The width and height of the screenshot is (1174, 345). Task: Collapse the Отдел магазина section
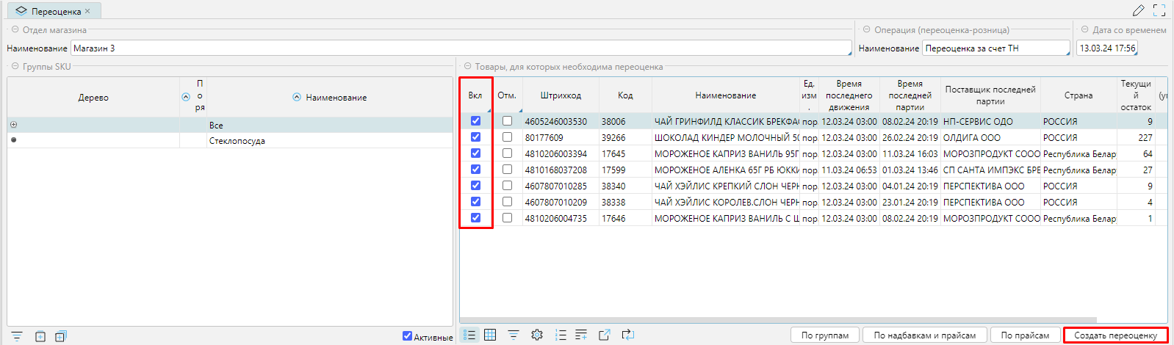coord(15,30)
